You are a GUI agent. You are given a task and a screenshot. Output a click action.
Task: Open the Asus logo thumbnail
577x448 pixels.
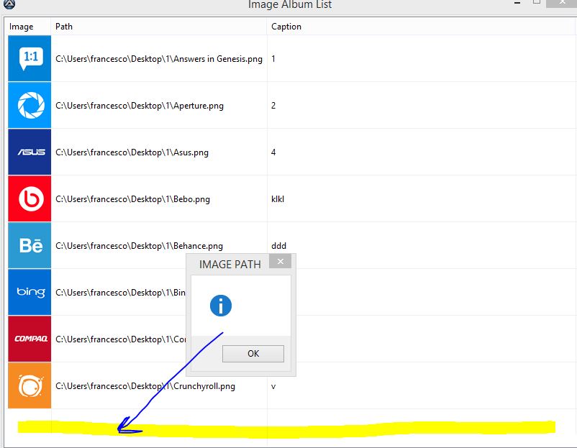pos(29,152)
